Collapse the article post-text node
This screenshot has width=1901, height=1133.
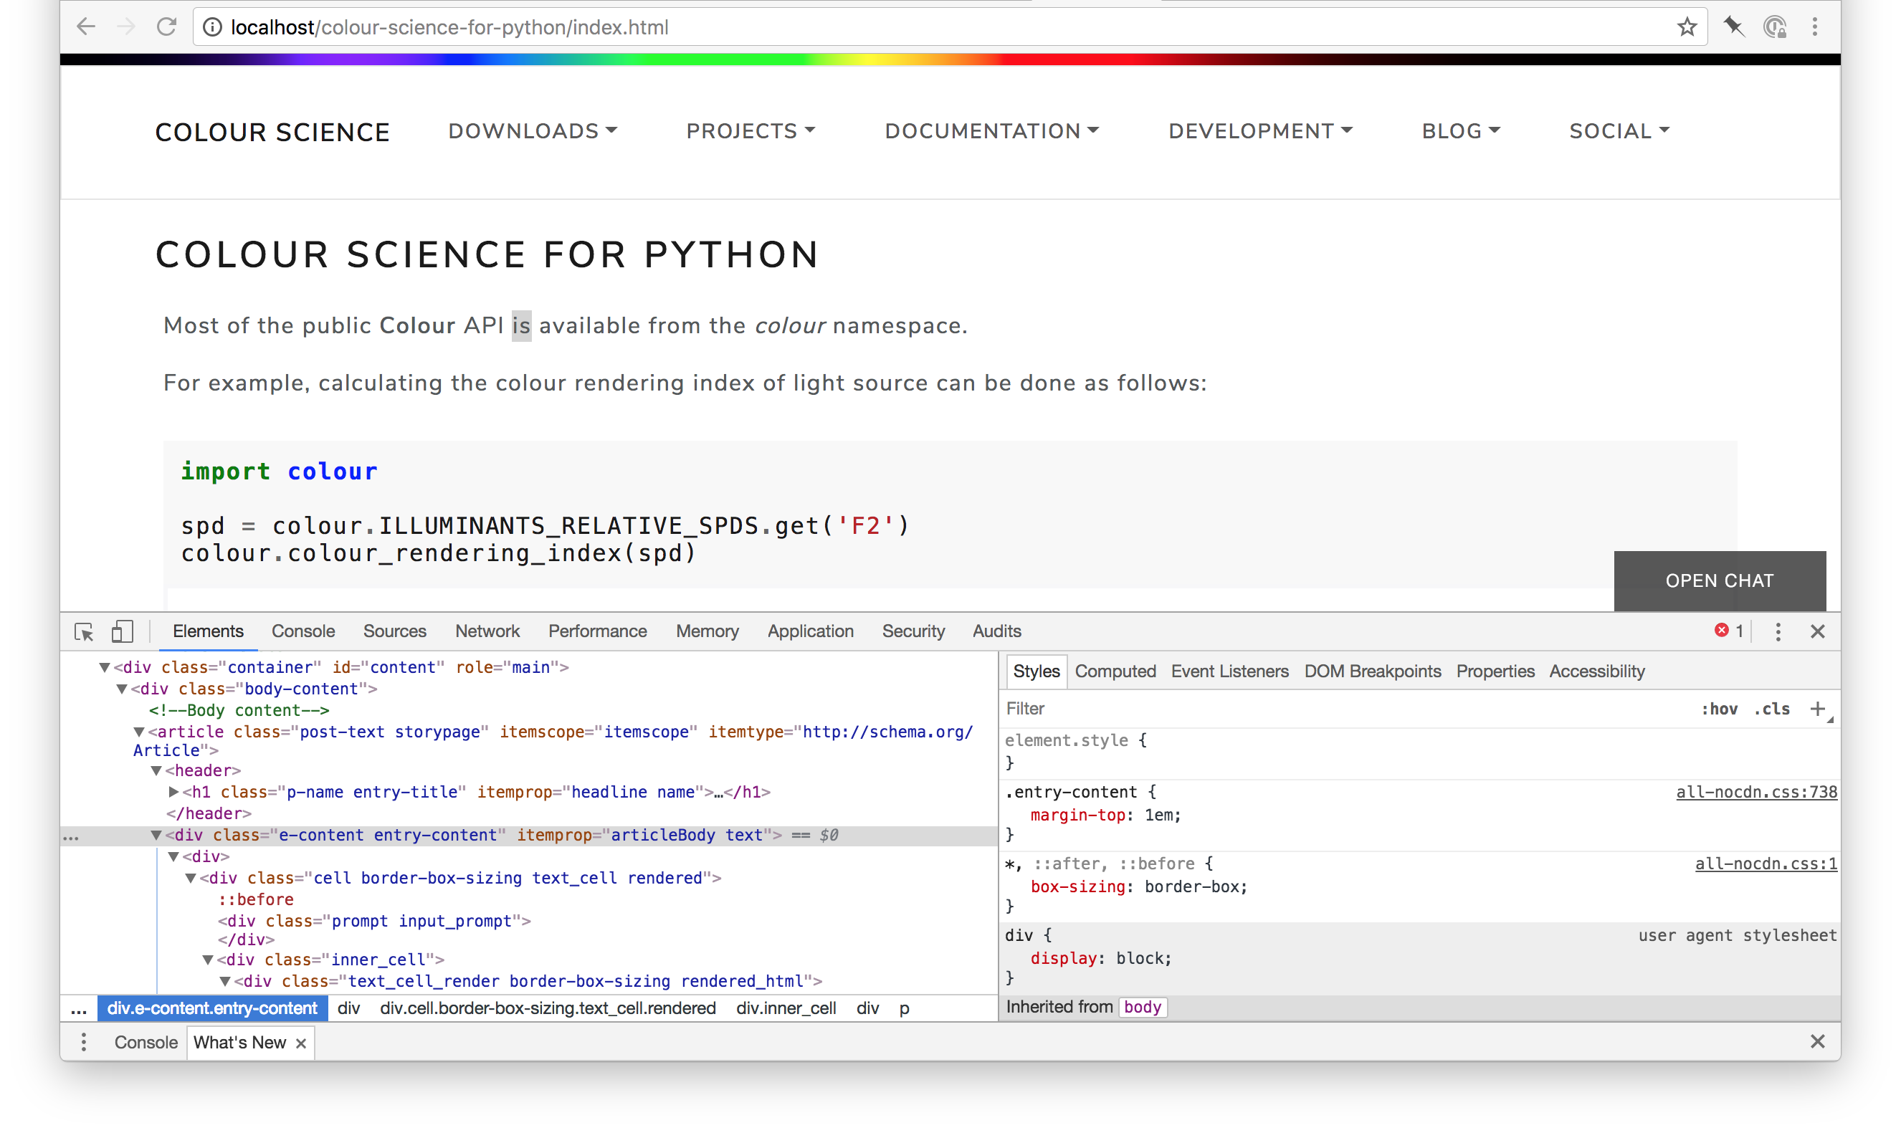[139, 732]
